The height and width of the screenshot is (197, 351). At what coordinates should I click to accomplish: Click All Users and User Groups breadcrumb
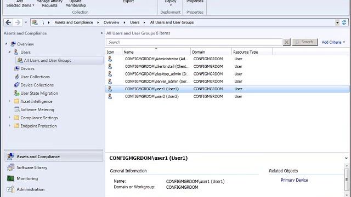point(172,22)
